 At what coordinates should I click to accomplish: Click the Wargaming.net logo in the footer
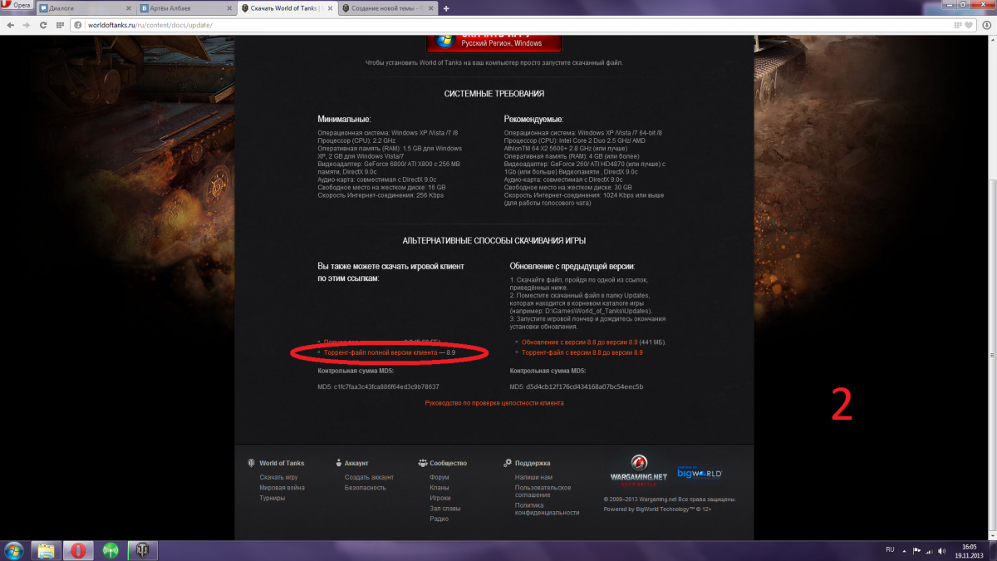point(638,470)
